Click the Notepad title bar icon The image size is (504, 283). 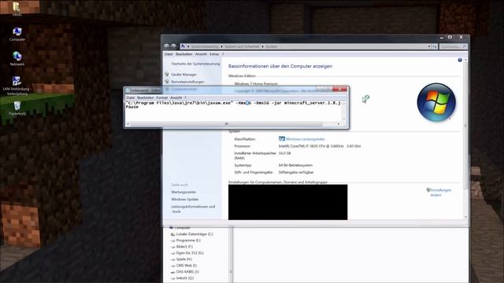coord(128,90)
